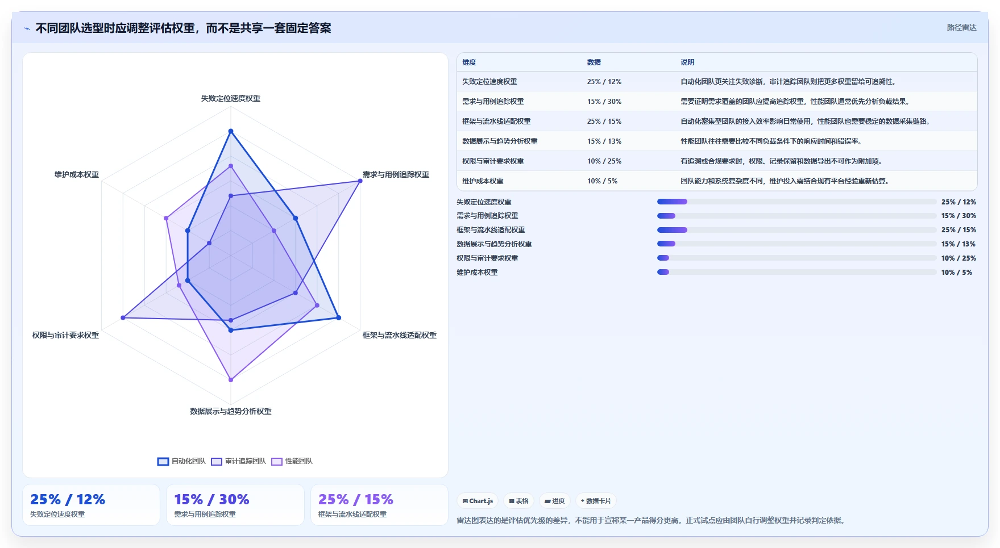Open the 15% / 30% 需求与用例追踪权重 stat card
This screenshot has height=548, width=1000.
[x=235, y=505]
